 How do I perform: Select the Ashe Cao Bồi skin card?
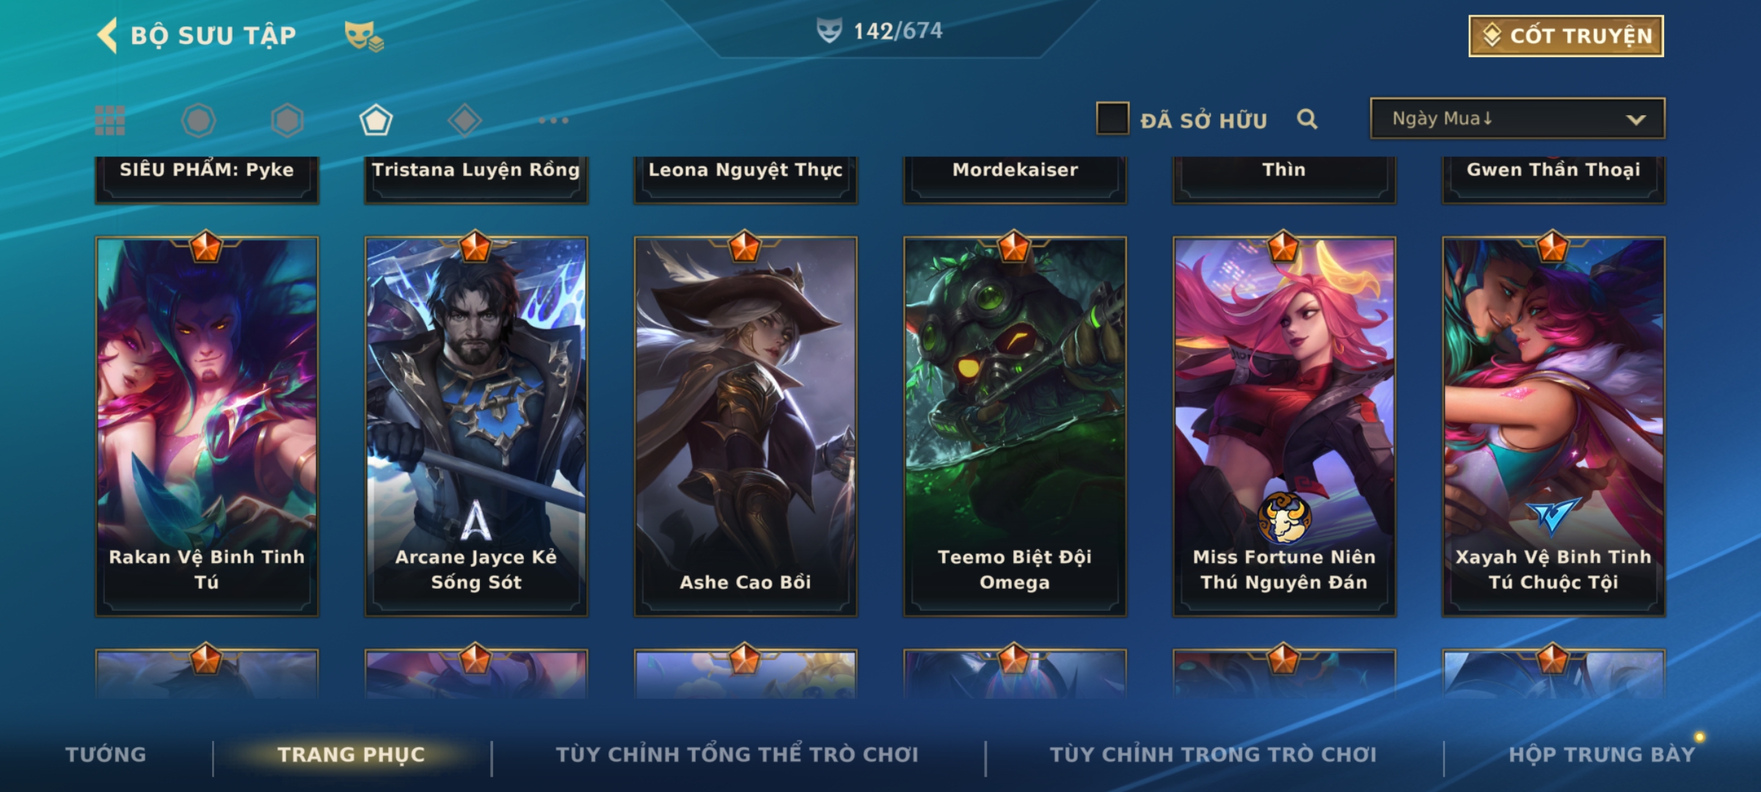coord(745,426)
